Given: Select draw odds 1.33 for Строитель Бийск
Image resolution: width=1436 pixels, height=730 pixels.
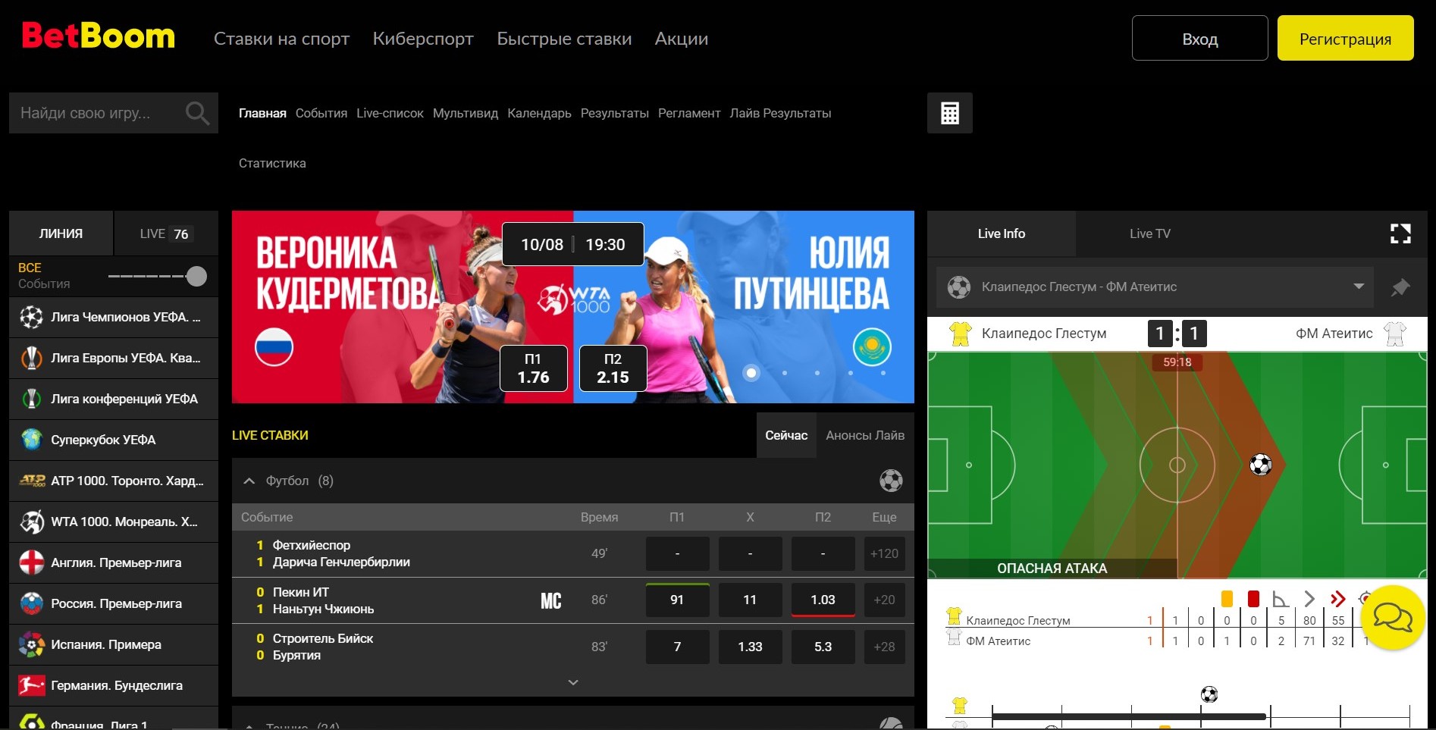Looking at the screenshot, I should click(x=750, y=647).
